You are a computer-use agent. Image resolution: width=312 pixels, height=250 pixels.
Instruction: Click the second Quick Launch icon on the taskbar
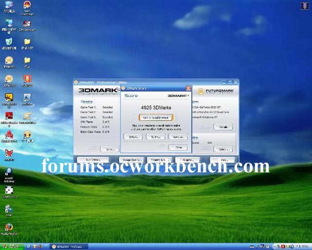tap(35, 247)
